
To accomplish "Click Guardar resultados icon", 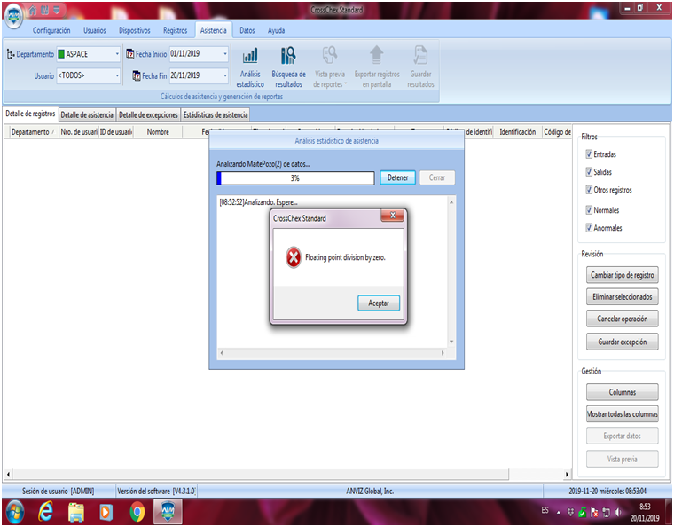I will [x=420, y=55].
